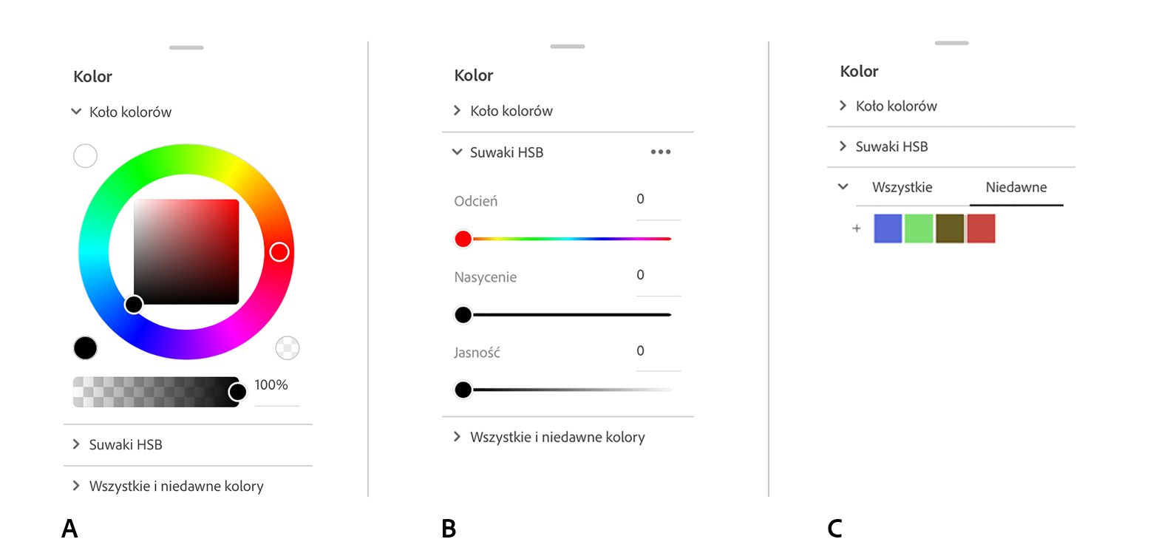Choose the transparent checkered color swatch

288,347
